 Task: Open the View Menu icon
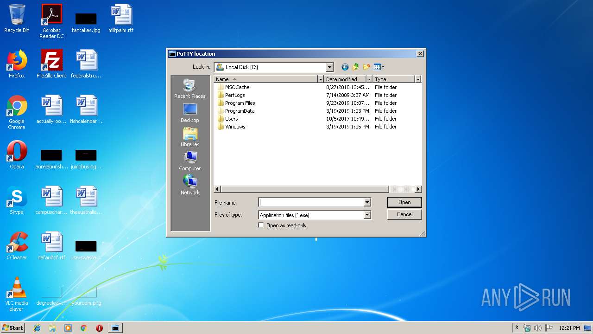pyautogui.click(x=379, y=67)
